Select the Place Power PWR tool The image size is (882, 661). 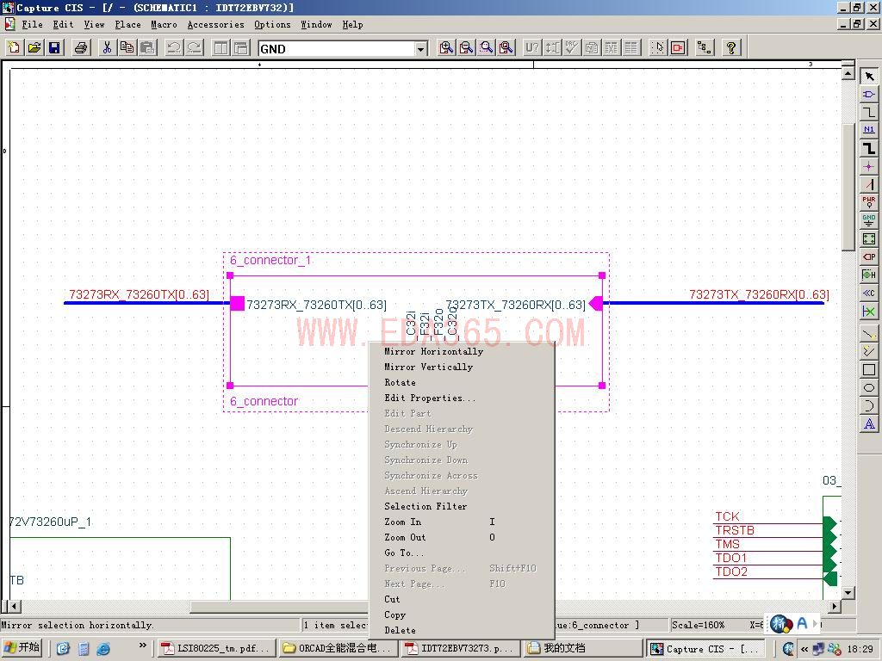point(869,202)
